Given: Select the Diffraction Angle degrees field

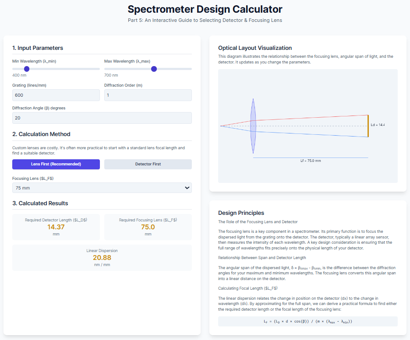Looking at the screenshot, I should click(x=102, y=118).
